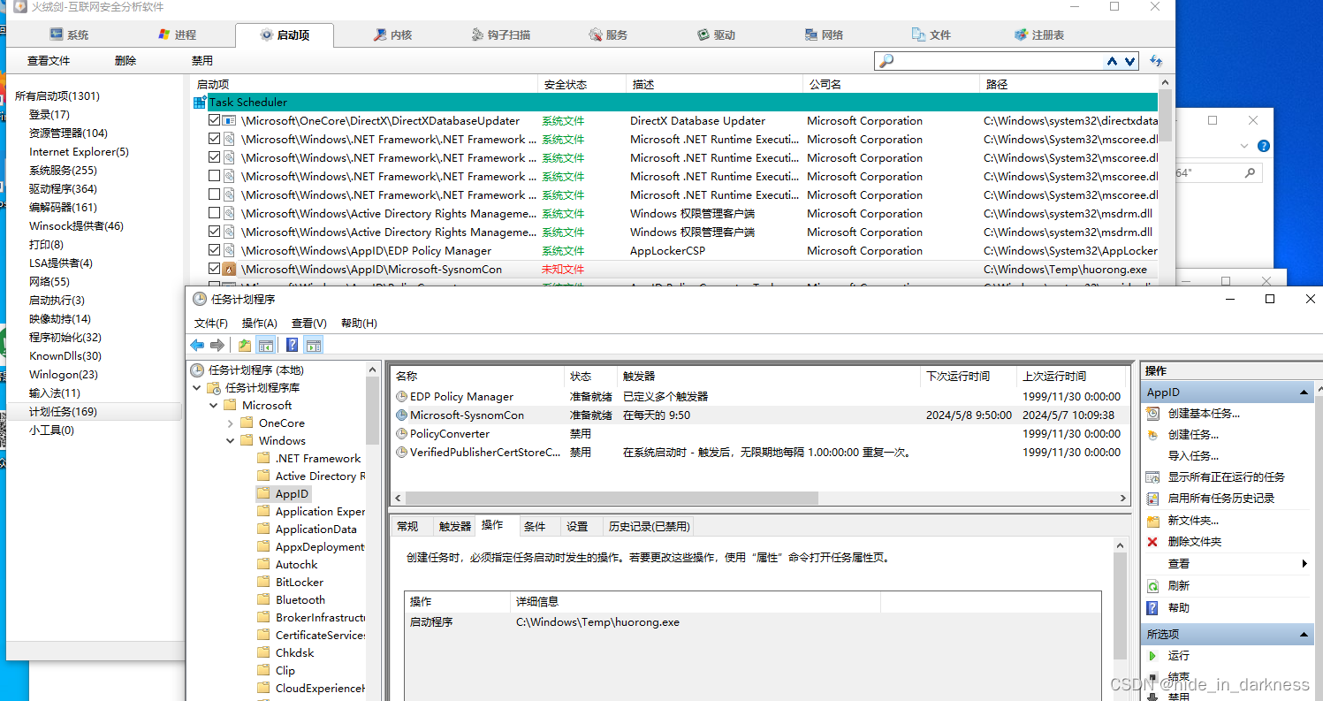Open the 文件(F) menu in Task Scheduler
This screenshot has width=1323, height=701.
point(211,324)
